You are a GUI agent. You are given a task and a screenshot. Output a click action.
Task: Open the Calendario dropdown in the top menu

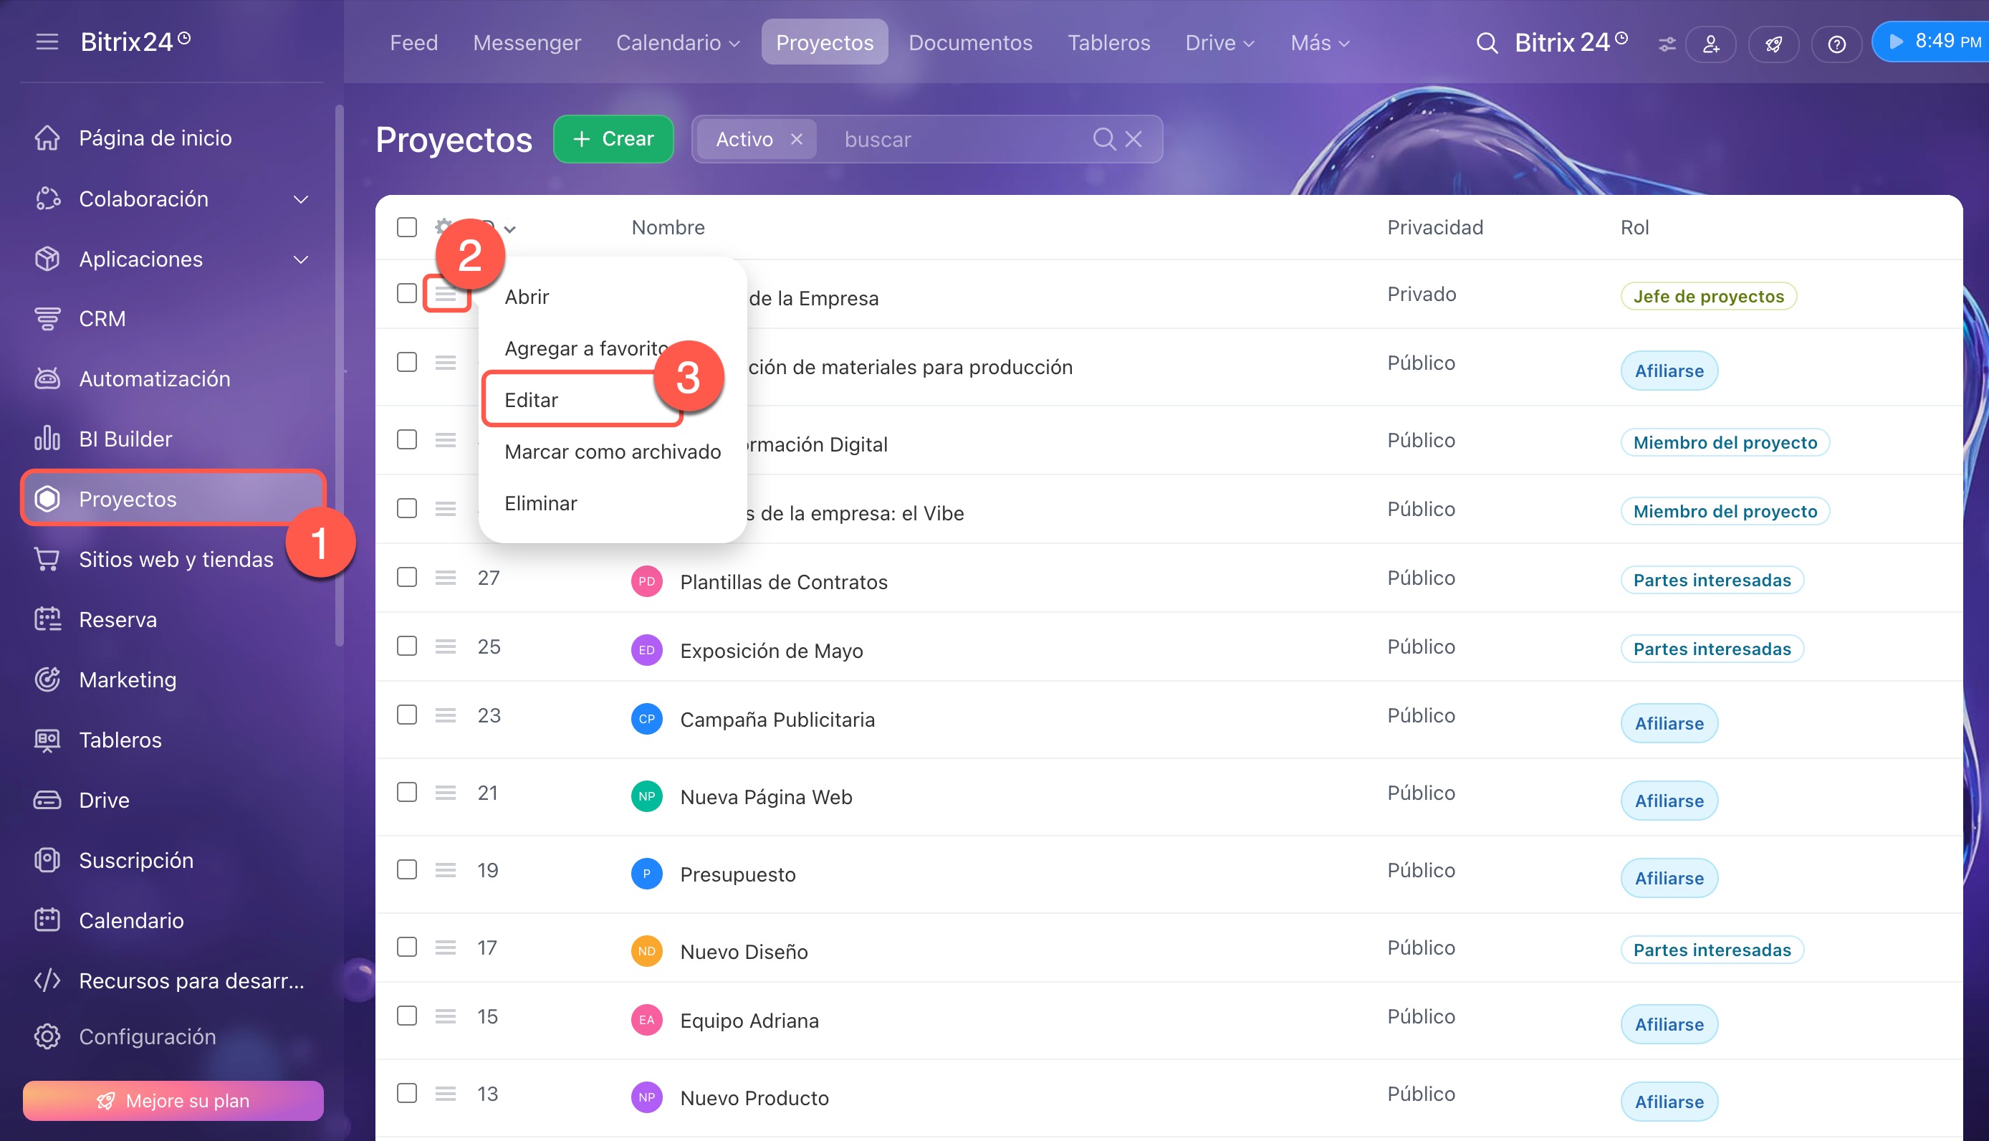coord(678,42)
